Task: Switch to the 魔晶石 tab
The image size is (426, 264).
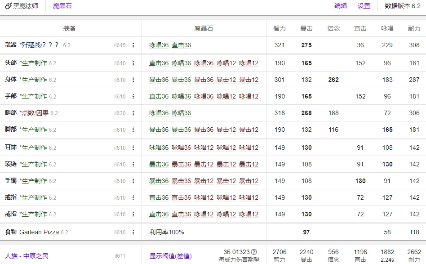Action: click(62, 6)
